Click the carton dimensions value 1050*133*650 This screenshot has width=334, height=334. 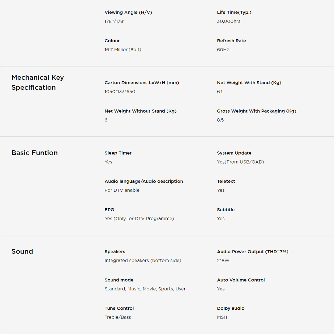click(120, 92)
